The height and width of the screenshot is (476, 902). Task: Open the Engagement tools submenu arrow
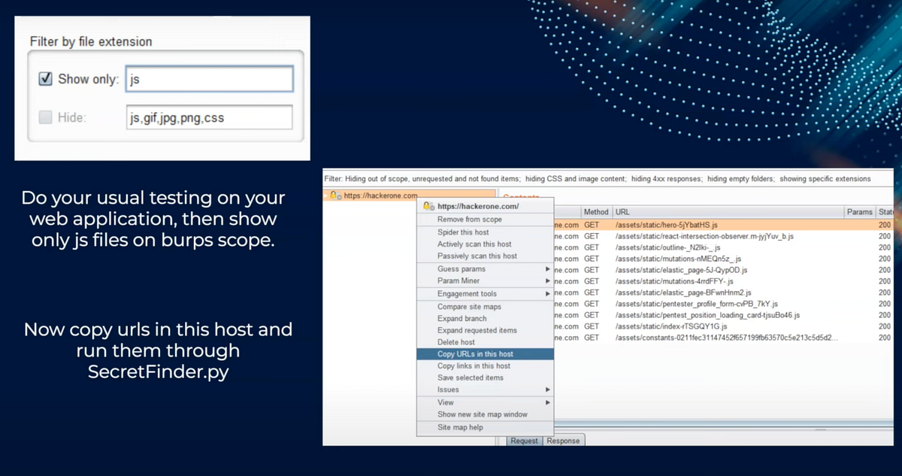point(548,294)
